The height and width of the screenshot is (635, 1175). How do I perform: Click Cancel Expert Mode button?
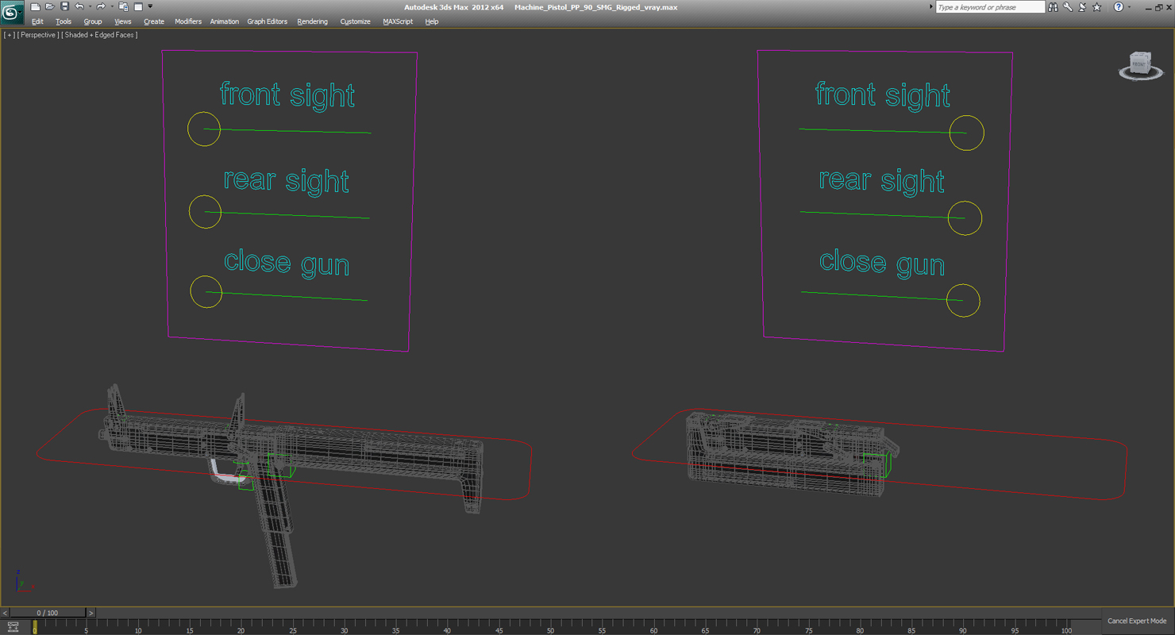click(x=1136, y=621)
